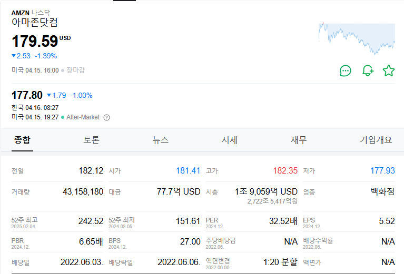Click the daily change -1.39%
The width and height of the screenshot is (404, 274).
(x=46, y=56)
